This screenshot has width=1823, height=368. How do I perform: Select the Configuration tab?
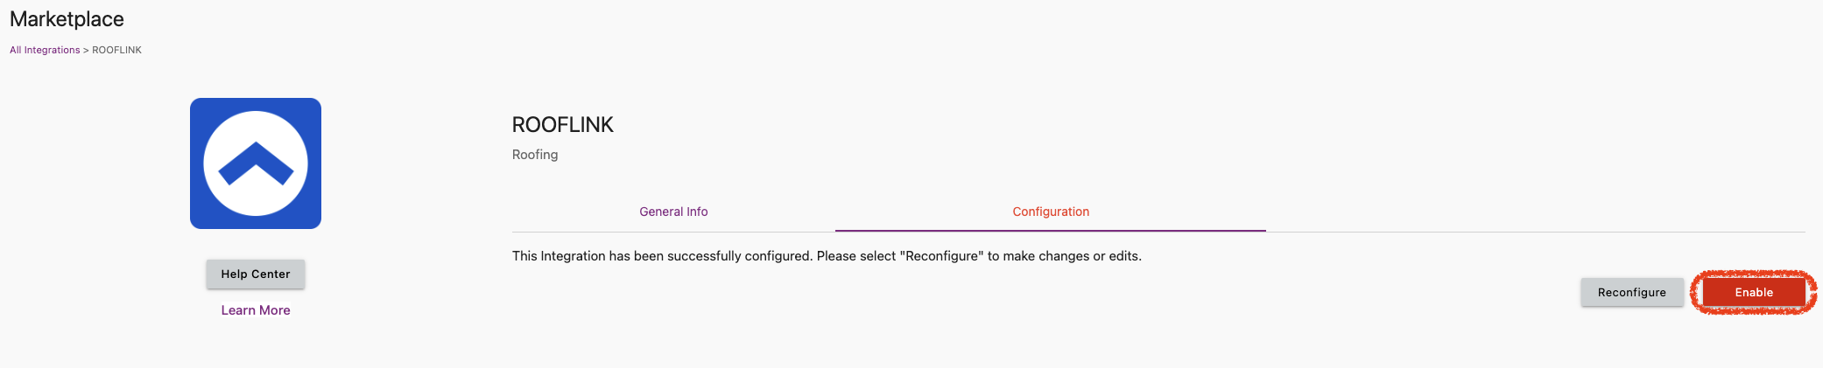pos(1051,212)
